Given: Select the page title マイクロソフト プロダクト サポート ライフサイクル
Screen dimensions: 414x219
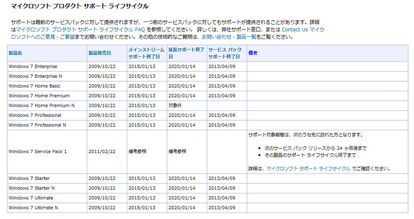Looking at the screenshot, I should [x=80, y=6].
